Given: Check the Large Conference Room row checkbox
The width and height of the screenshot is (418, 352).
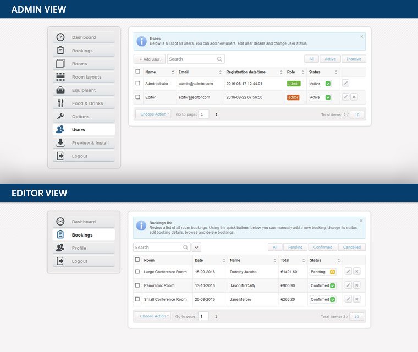Looking at the screenshot, I should (137, 272).
